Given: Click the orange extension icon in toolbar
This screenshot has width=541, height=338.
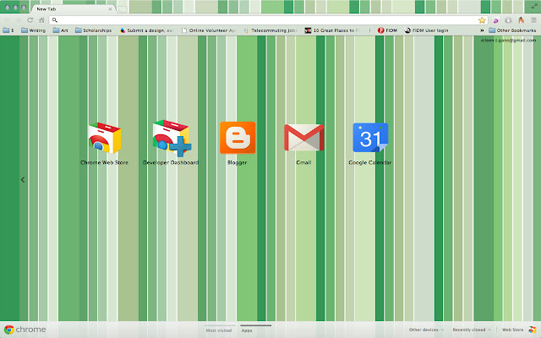Looking at the screenshot, I should tap(521, 20).
